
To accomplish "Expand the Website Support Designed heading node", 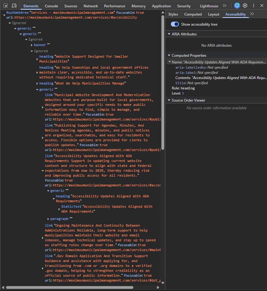I will [37, 59].
